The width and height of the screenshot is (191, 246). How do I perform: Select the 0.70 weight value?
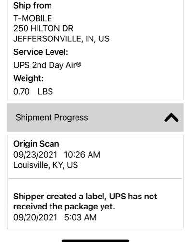pyautogui.click(x=22, y=92)
